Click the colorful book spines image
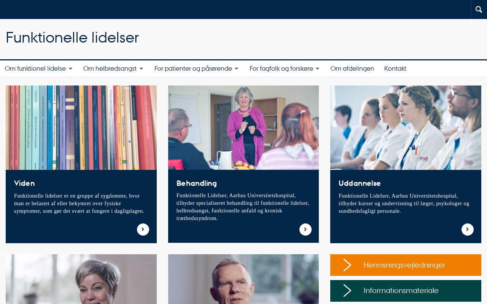Image resolution: width=487 pixels, height=304 pixels. pyautogui.click(x=81, y=128)
